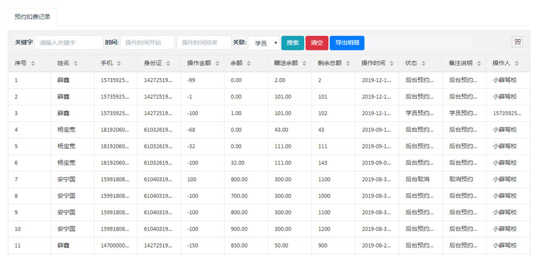Switch to 预约扣费记录 tab
The image size is (536, 256).
[32, 17]
